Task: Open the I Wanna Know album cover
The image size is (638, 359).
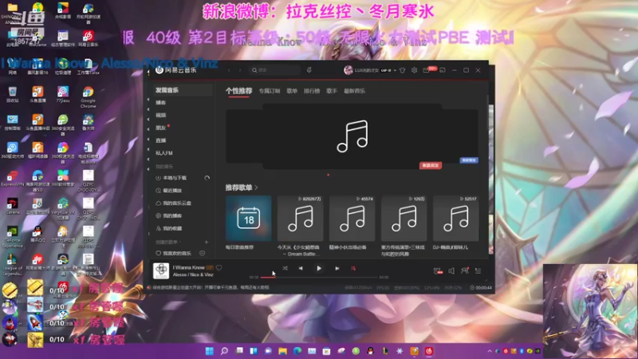Action: point(161,270)
